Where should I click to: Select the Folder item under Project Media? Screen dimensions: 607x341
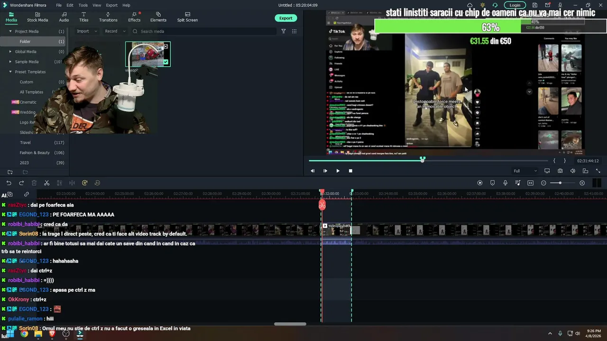[33, 42]
